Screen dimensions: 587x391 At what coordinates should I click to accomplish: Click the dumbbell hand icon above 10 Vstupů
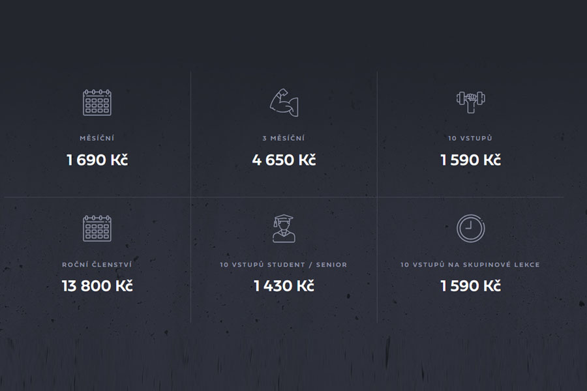tap(470, 102)
